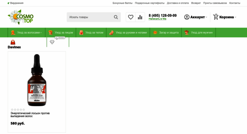Viewport: 247px width, 134px height.
Task: Expand the Корзина dropdown chevron
Action: pyautogui.click(x=235, y=17)
